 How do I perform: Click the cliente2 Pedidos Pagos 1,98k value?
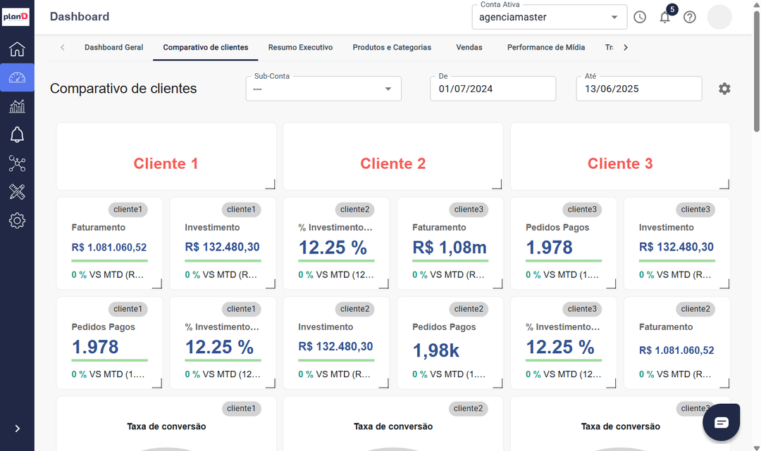(x=436, y=350)
